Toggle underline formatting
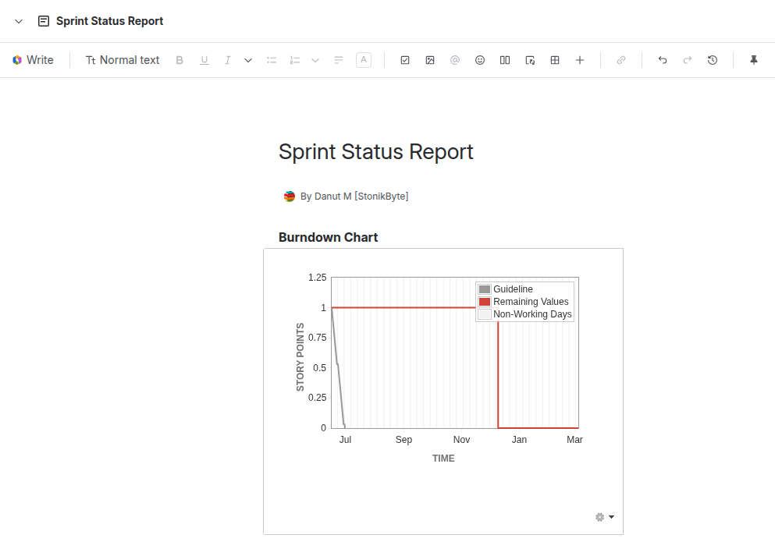This screenshot has height=556, width=775. tap(204, 60)
